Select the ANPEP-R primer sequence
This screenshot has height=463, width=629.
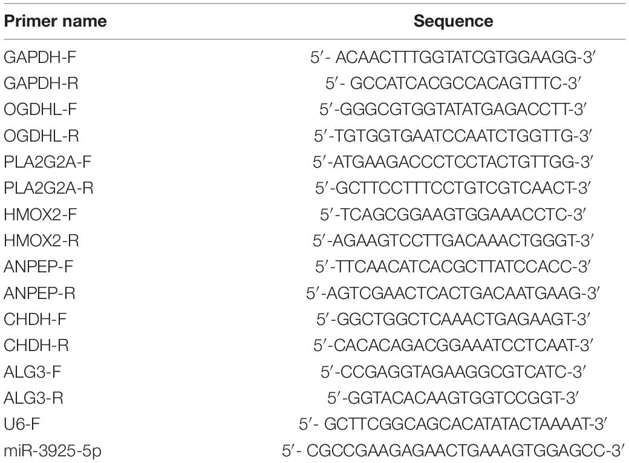pos(453,294)
